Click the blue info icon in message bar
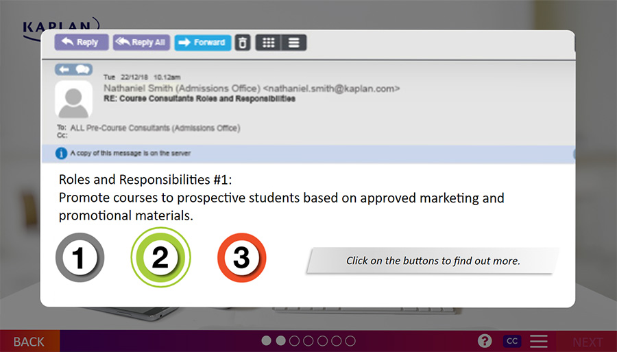Screen dimensions: 617x352 coord(61,153)
